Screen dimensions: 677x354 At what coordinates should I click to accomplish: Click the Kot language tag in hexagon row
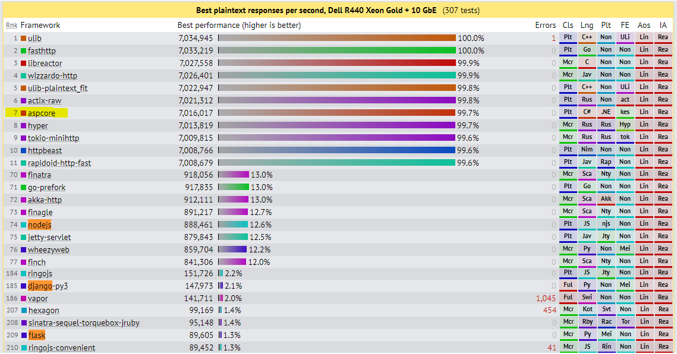[x=587, y=309]
